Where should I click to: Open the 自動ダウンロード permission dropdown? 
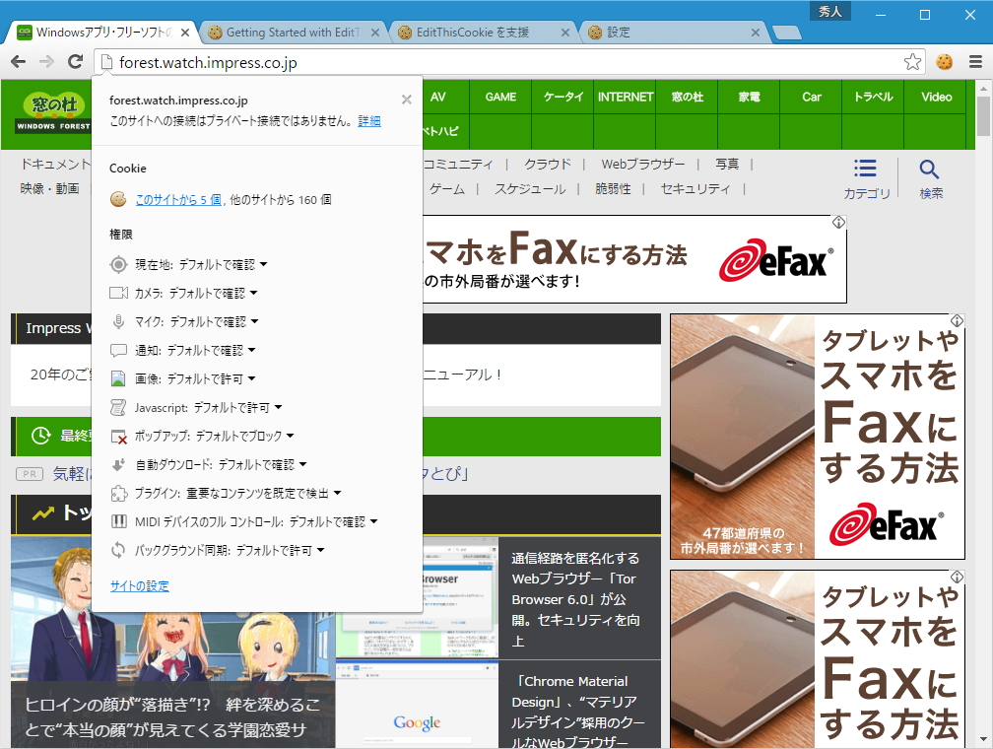click(302, 464)
